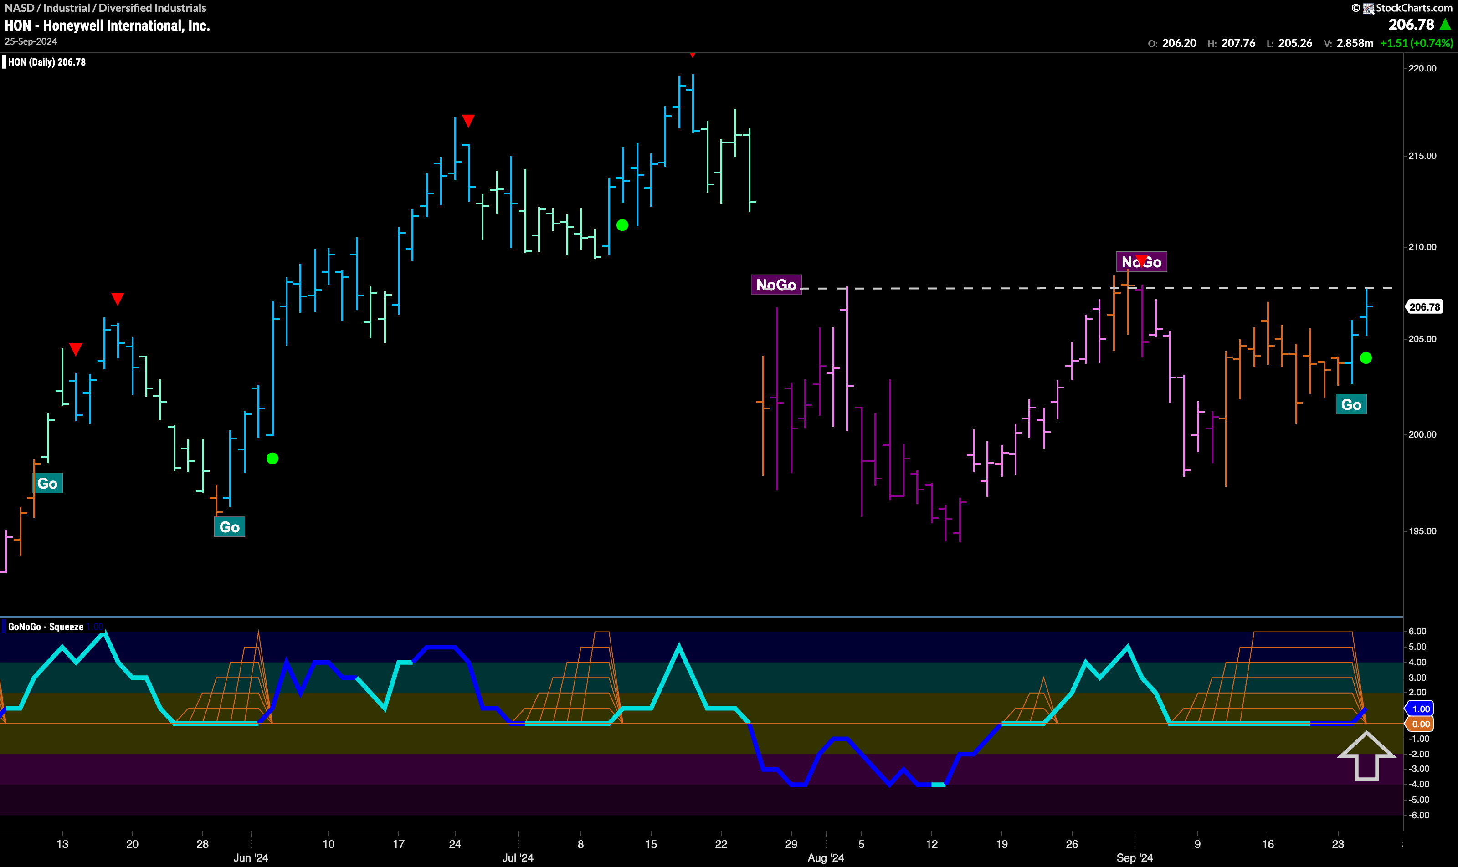1458x867 pixels.
Task: Click the 25-Sep-2024 date text
Action: click(x=31, y=41)
